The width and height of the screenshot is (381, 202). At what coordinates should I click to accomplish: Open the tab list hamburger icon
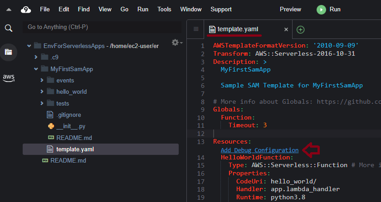click(x=196, y=29)
